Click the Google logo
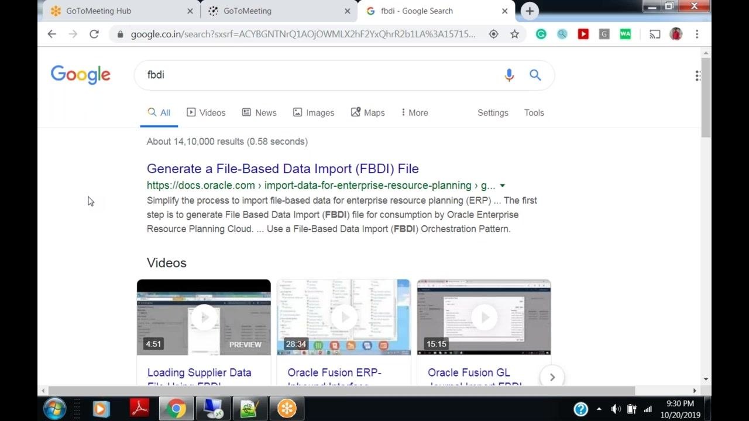The image size is (749, 421). click(81, 75)
